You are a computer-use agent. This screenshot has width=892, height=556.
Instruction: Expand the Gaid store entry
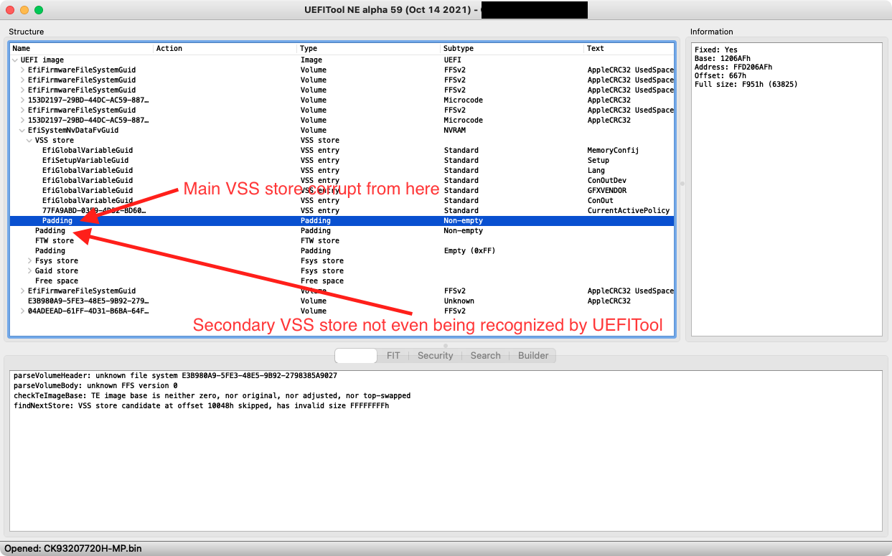point(29,271)
